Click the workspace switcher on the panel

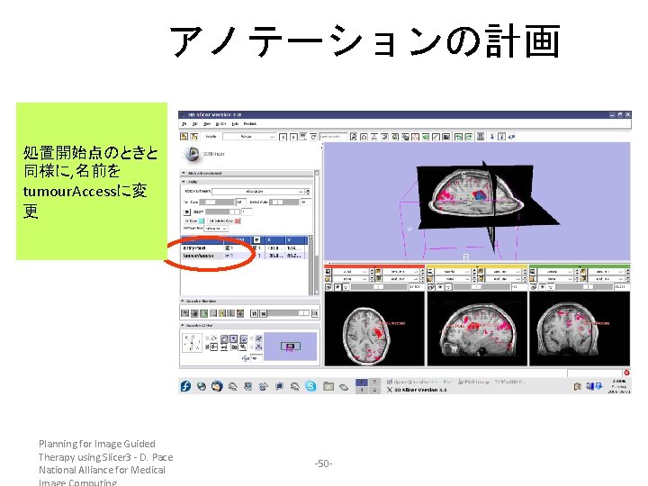click(368, 386)
